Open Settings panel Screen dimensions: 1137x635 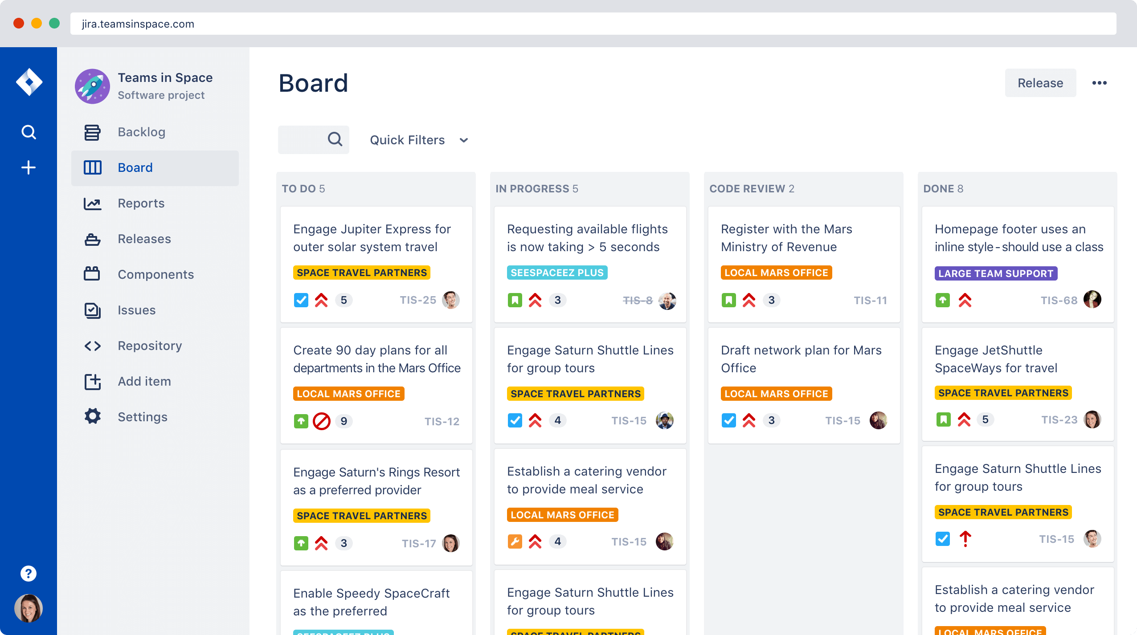point(142,416)
